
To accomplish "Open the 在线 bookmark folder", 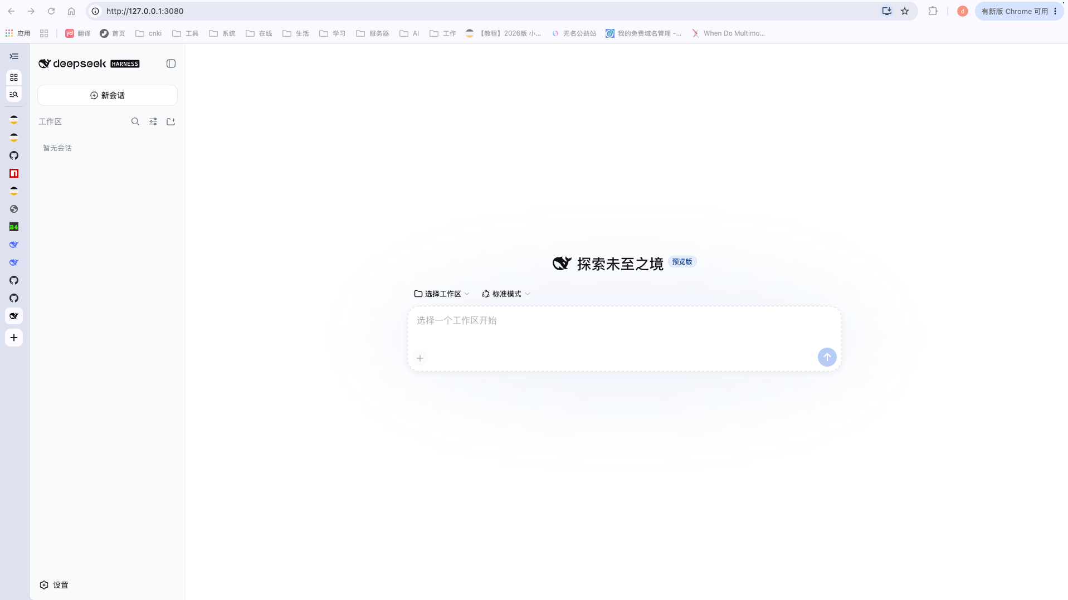I will pos(259,33).
